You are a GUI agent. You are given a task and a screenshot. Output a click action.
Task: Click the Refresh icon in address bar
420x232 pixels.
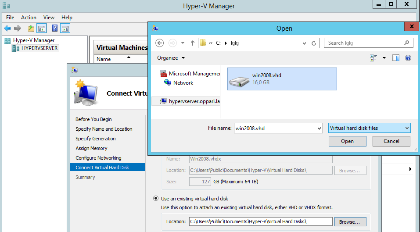314,43
